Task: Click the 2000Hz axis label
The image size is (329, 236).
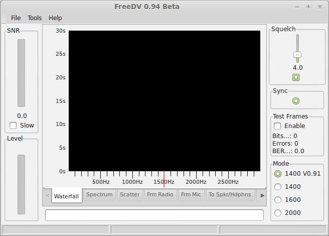Action: pyautogui.click(x=196, y=182)
